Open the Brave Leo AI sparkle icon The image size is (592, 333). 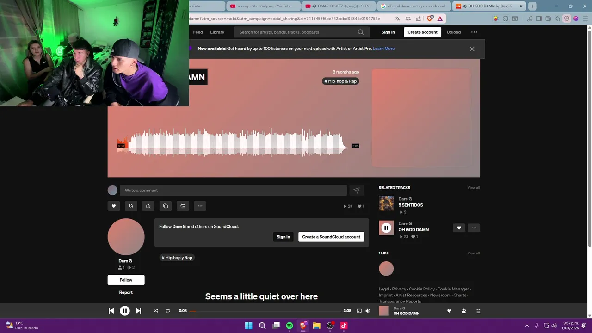(557, 18)
